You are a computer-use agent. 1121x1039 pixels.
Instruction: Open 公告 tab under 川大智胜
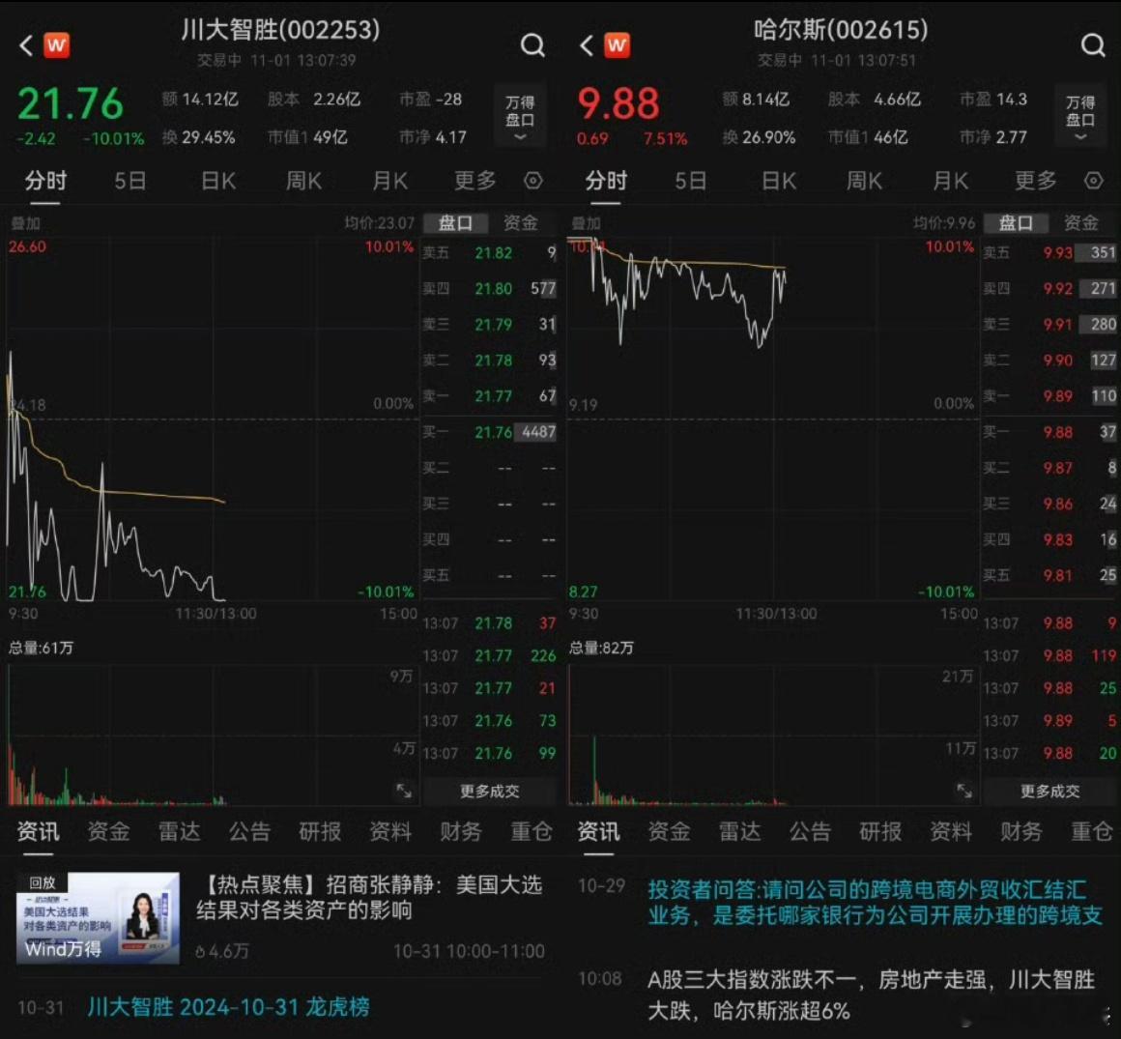[x=249, y=831]
